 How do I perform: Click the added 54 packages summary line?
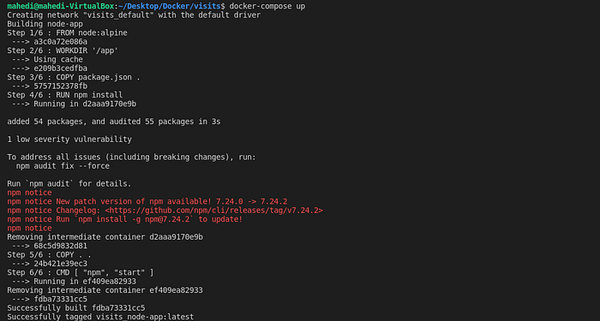pyautogui.click(x=114, y=122)
